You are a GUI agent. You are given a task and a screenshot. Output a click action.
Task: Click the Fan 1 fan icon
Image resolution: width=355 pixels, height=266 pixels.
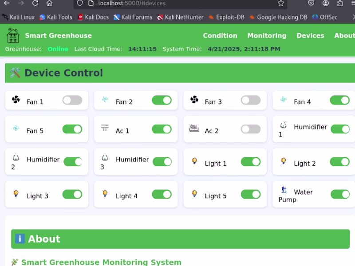[16, 99]
